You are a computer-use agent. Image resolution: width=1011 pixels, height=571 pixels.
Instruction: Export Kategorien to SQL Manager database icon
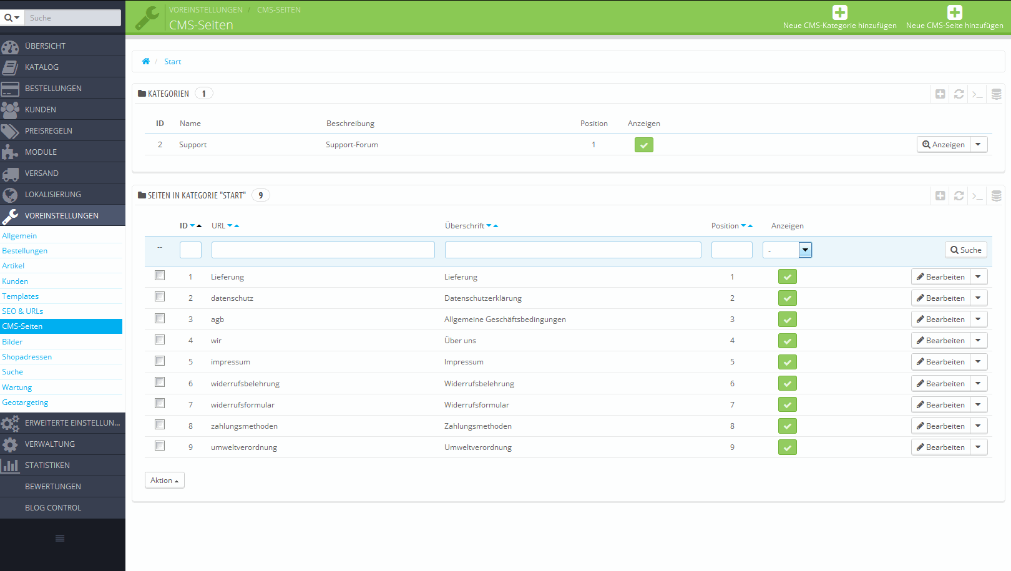coord(997,94)
